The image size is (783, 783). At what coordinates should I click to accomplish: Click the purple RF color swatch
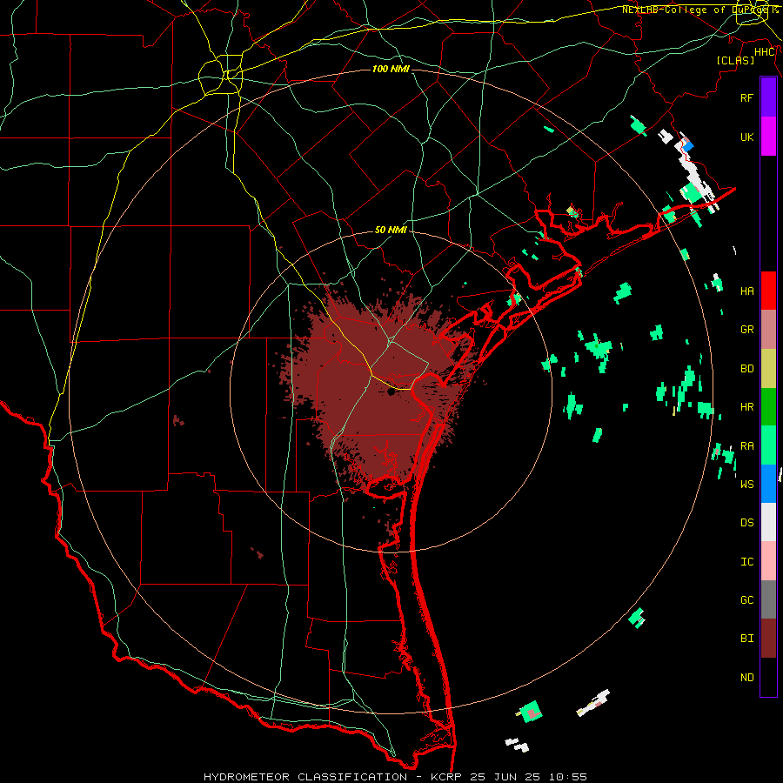[x=768, y=97]
